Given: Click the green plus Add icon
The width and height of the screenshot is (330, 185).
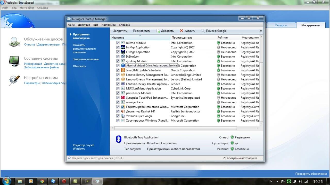Looking at the screenshot, I should [x=158, y=31].
